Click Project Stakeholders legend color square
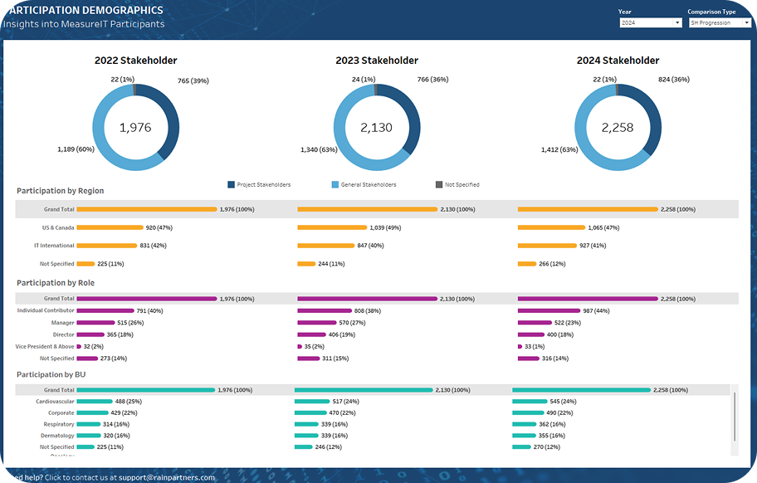This screenshot has width=757, height=483. pyautogui.click(x=231, y=184)
